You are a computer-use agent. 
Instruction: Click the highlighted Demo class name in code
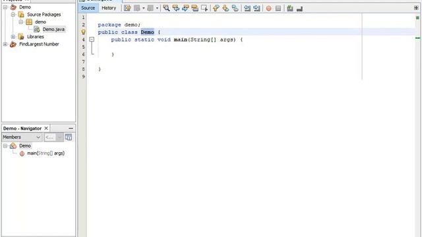[x=148, y=32]
